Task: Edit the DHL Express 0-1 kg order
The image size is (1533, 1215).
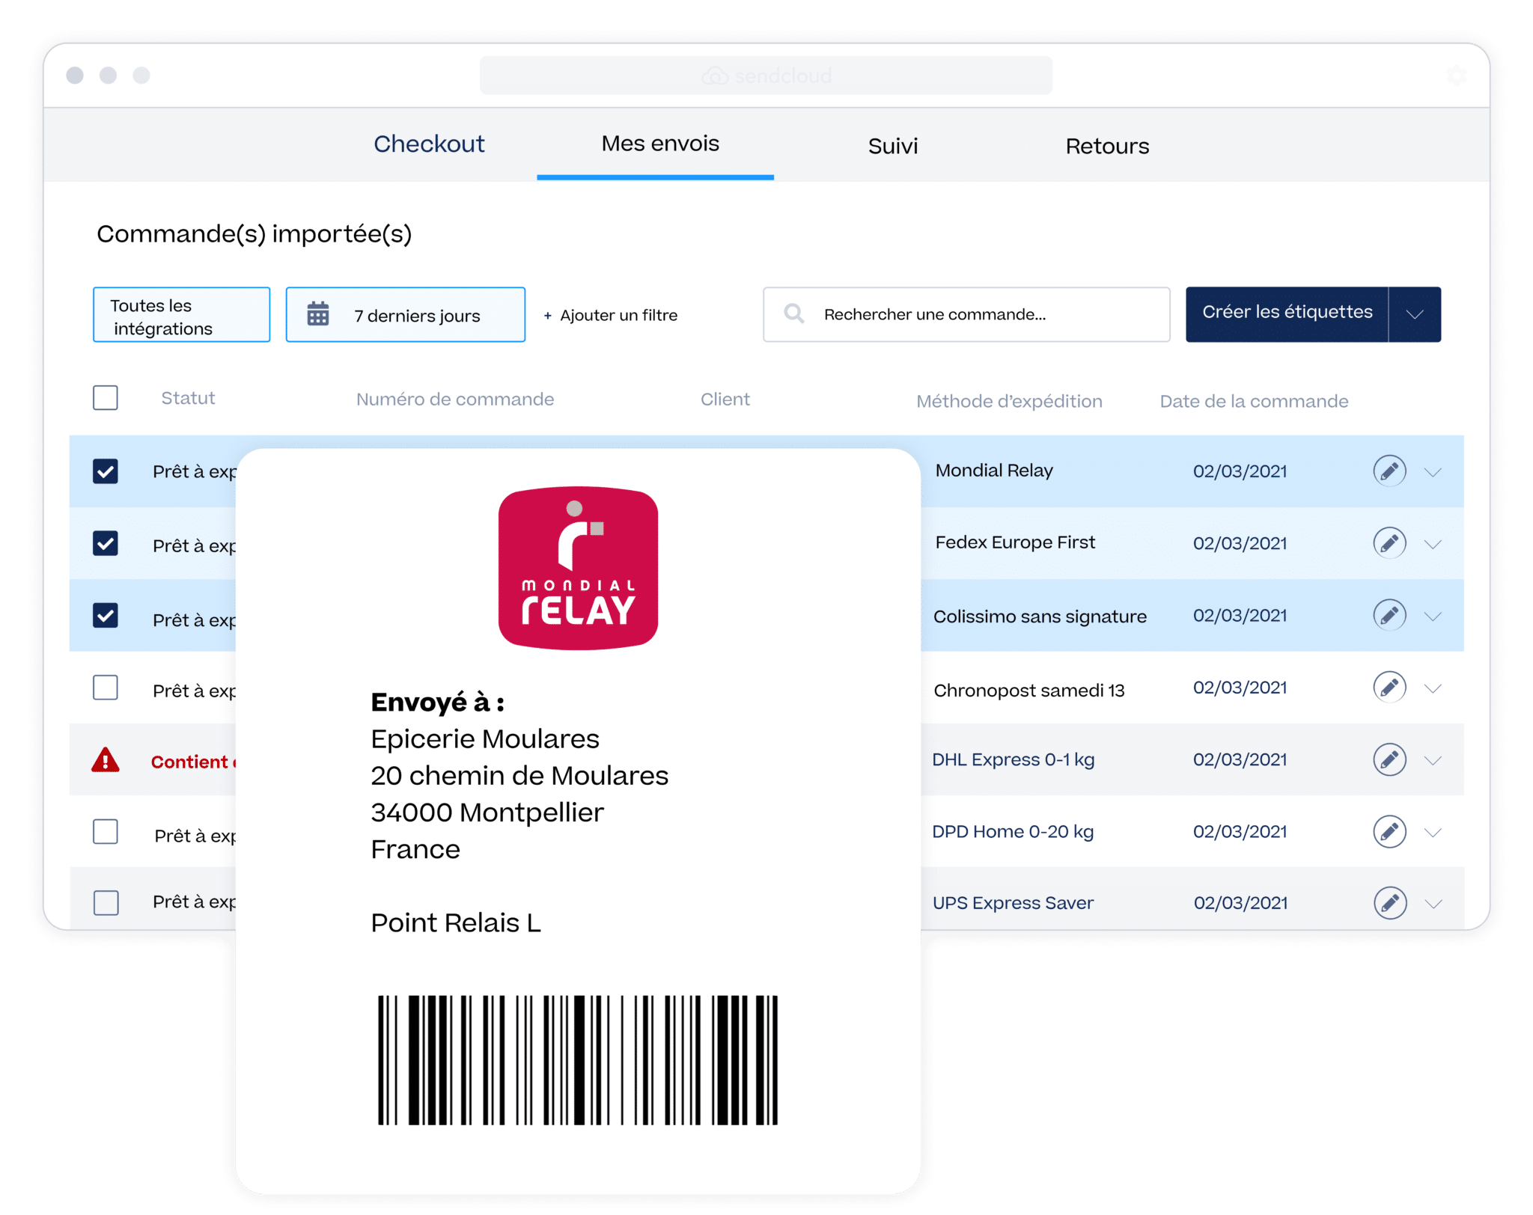Action: click(x=1389, y=759)
